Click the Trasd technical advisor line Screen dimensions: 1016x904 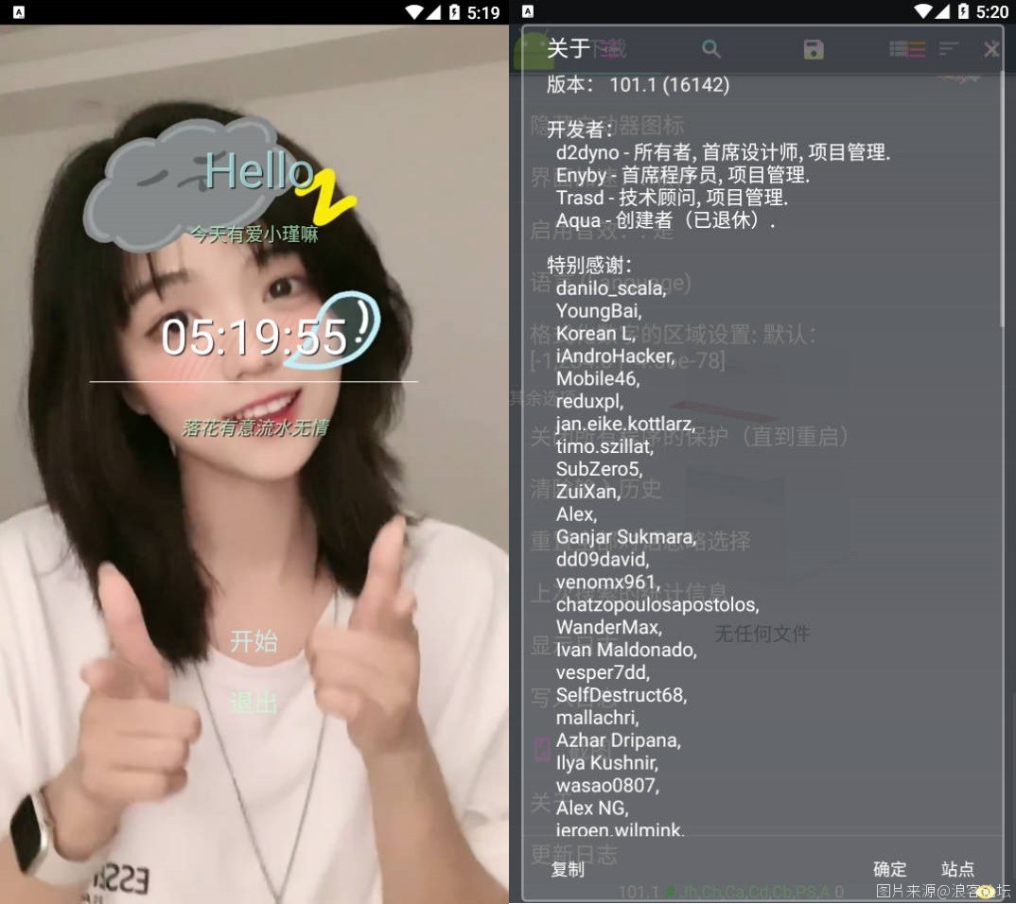click(x=672, y=198)
